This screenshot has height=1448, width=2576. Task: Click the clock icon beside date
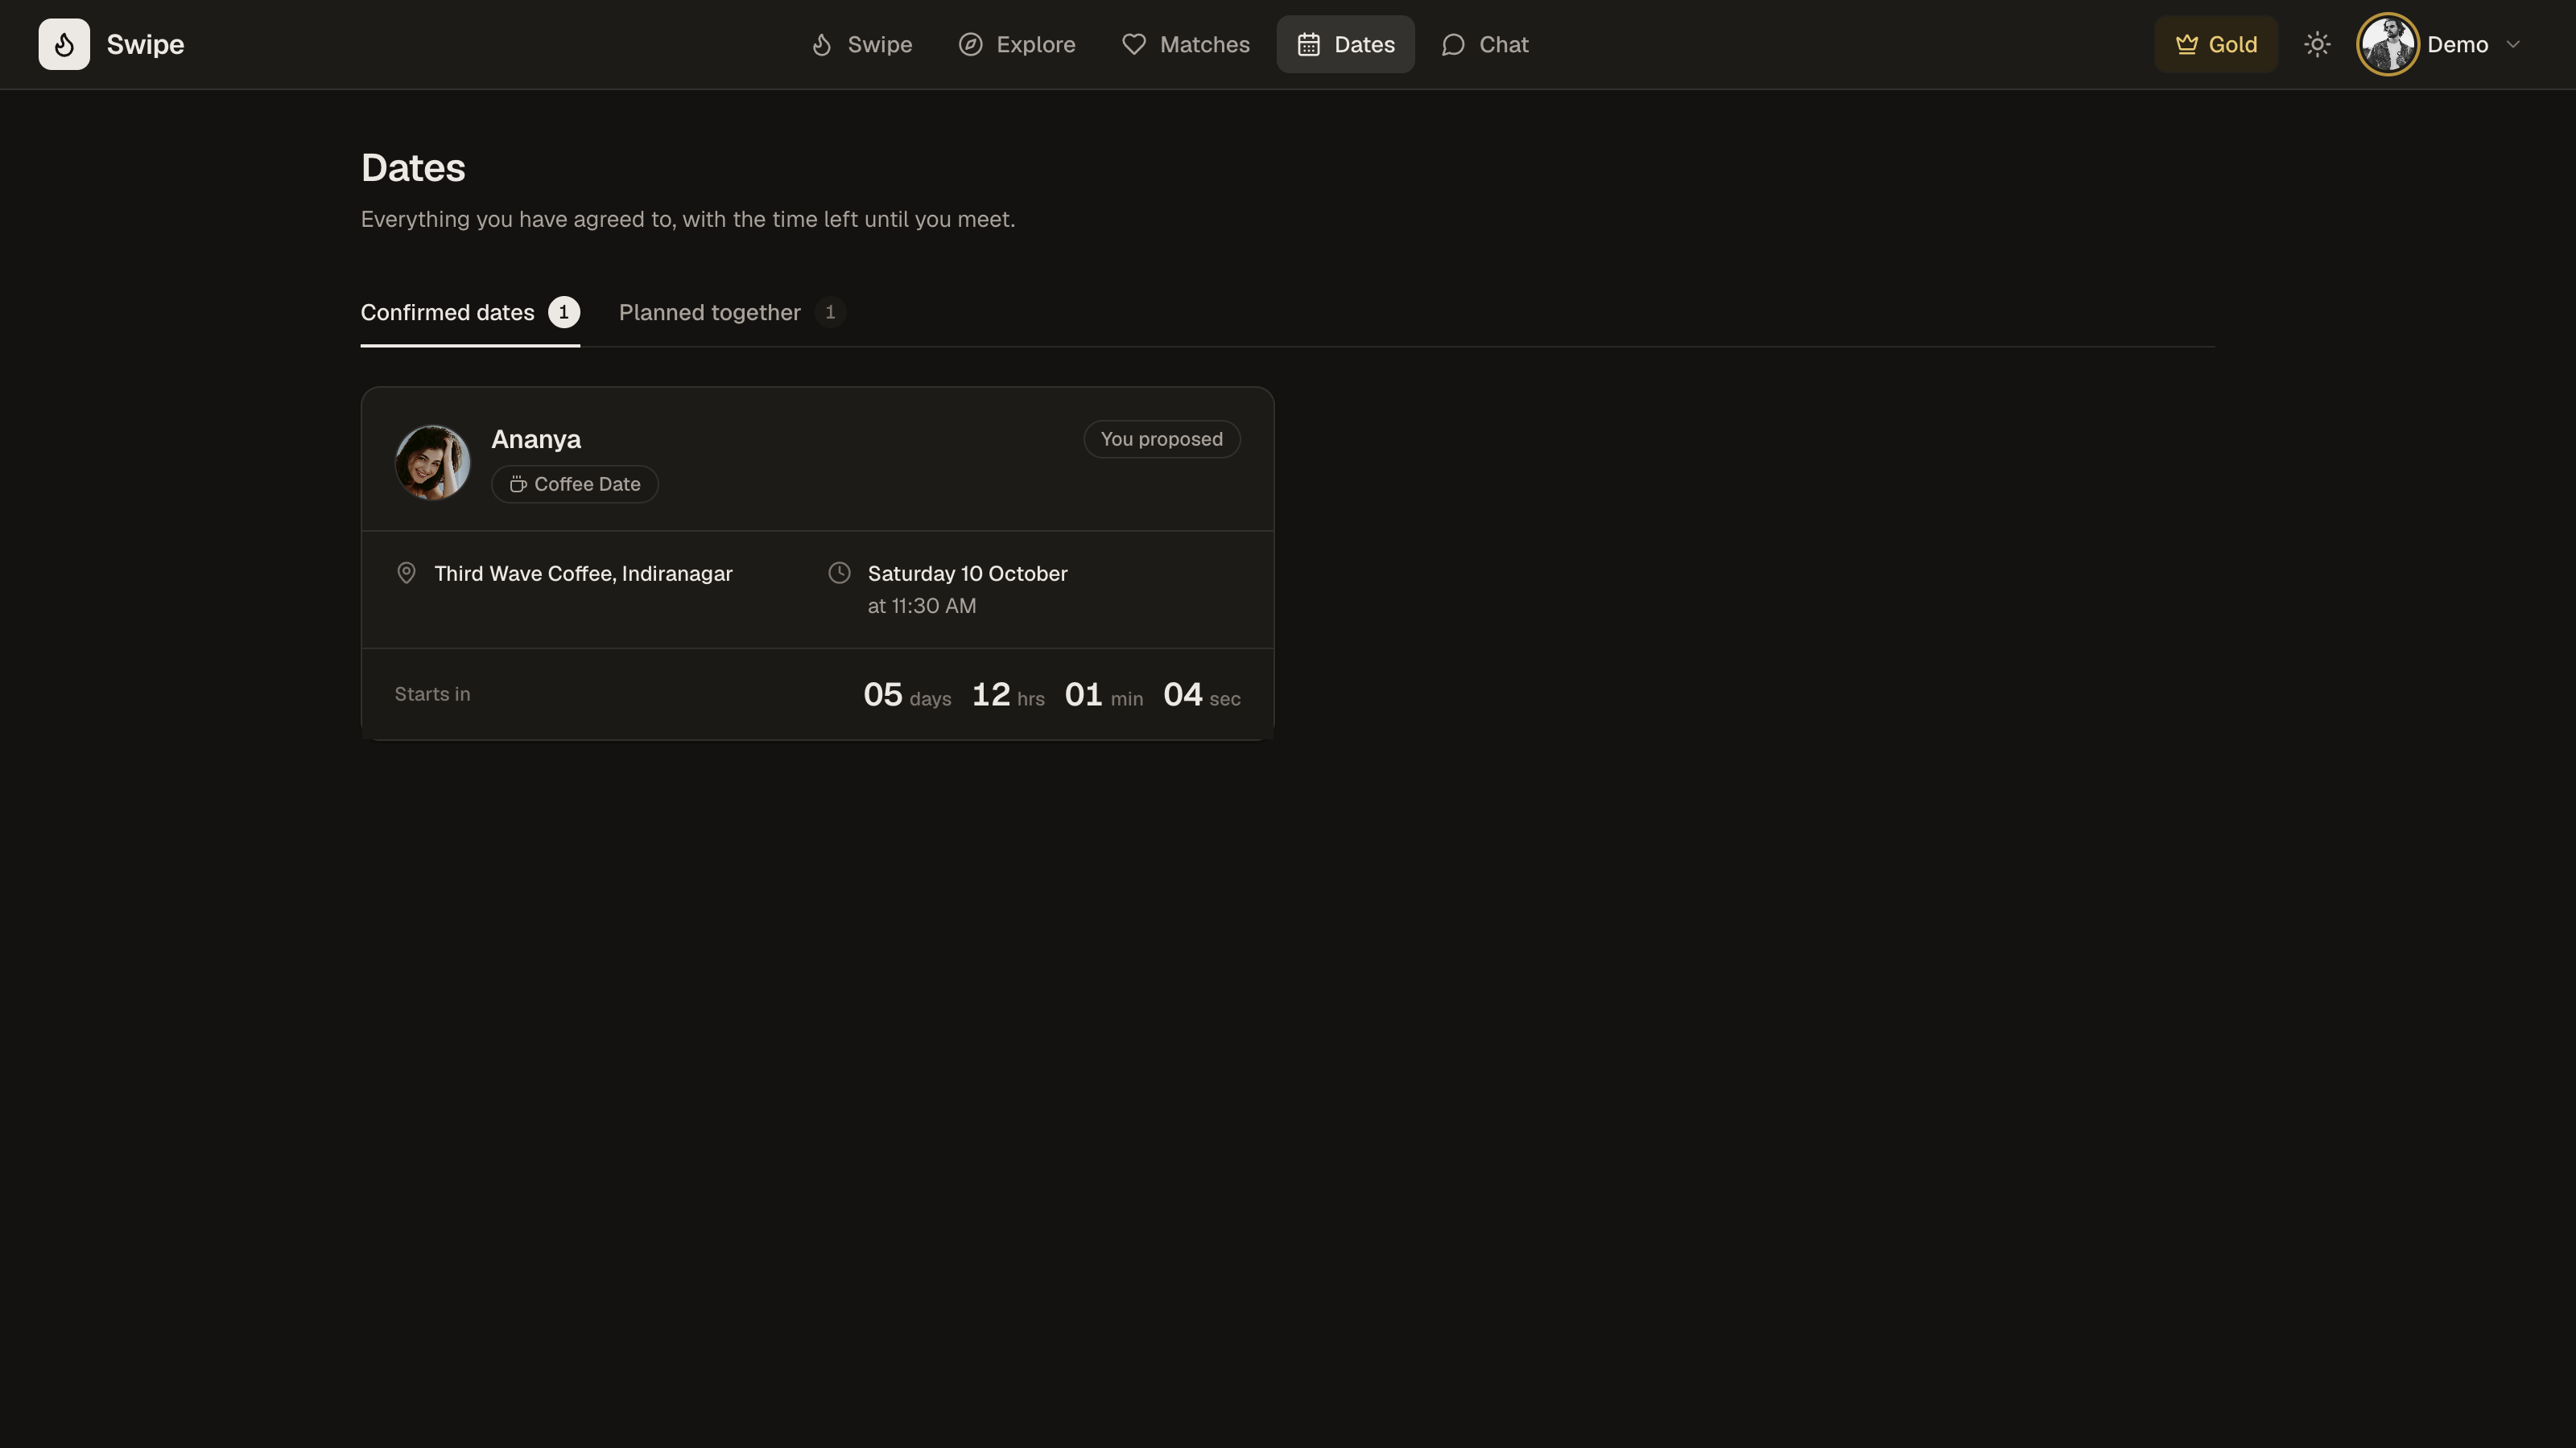pos(840,574)
